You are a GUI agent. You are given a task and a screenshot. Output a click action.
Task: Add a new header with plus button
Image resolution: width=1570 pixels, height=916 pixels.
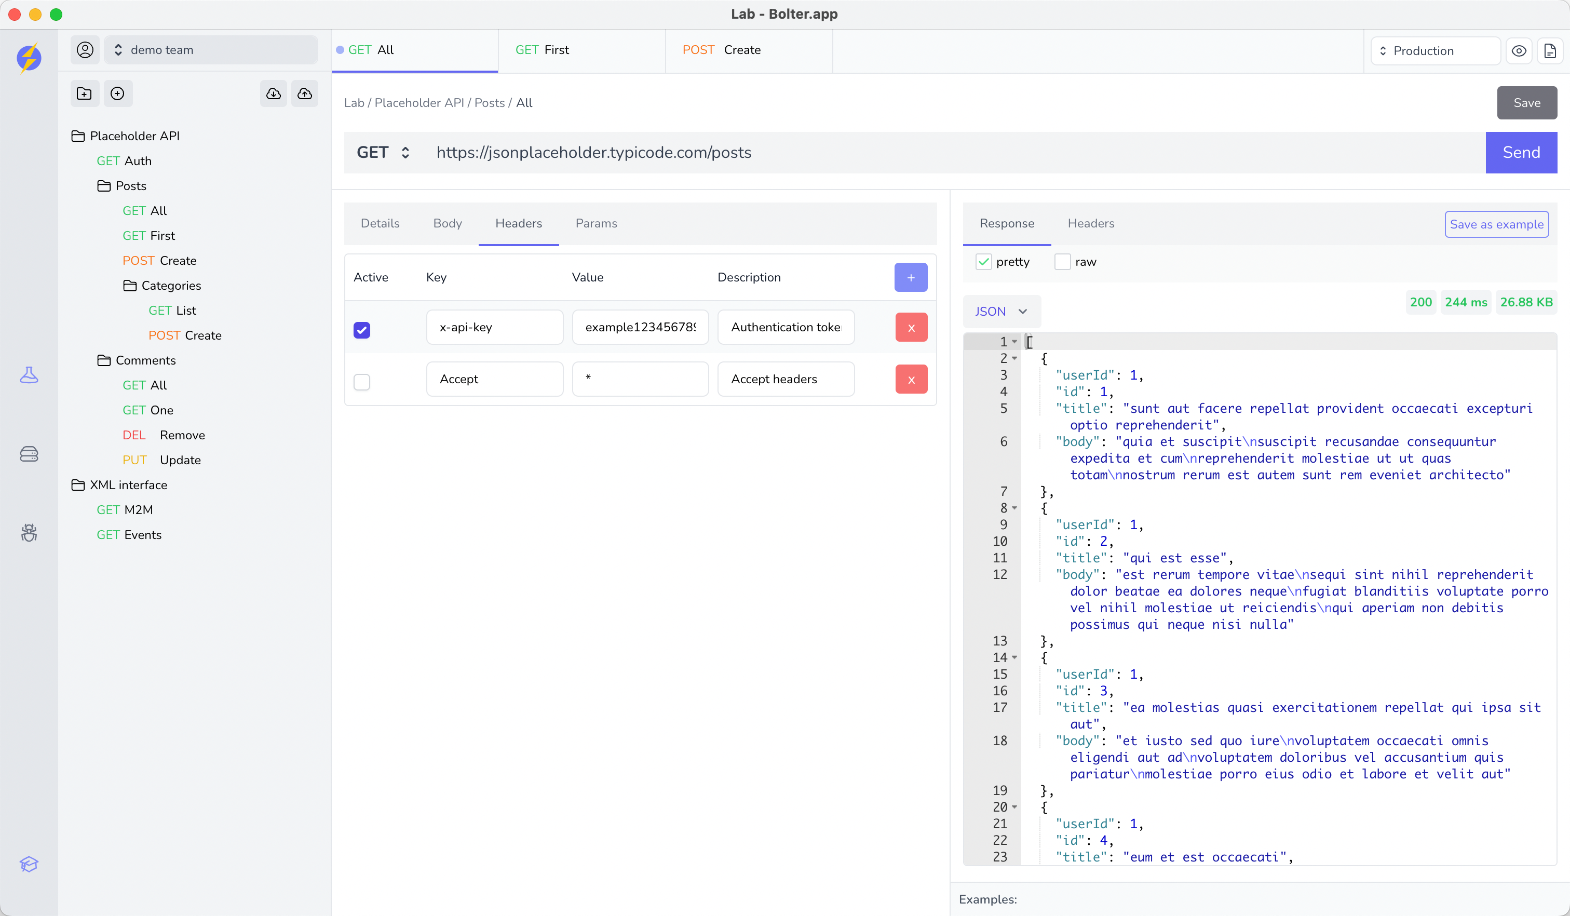tap(911, 277)
